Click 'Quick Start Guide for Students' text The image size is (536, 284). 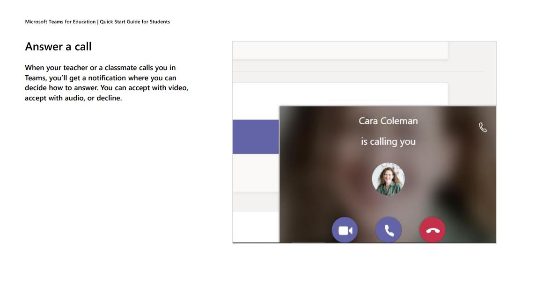[x=135, y=22]
